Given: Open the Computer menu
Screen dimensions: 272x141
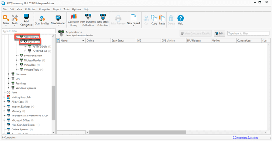Looking at the screenshot, I should pos(45,9).
